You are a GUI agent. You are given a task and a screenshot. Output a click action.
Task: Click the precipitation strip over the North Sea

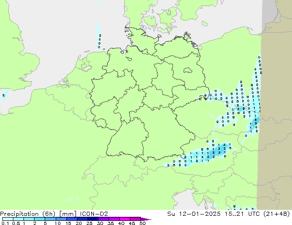click(x=99, y=37)
